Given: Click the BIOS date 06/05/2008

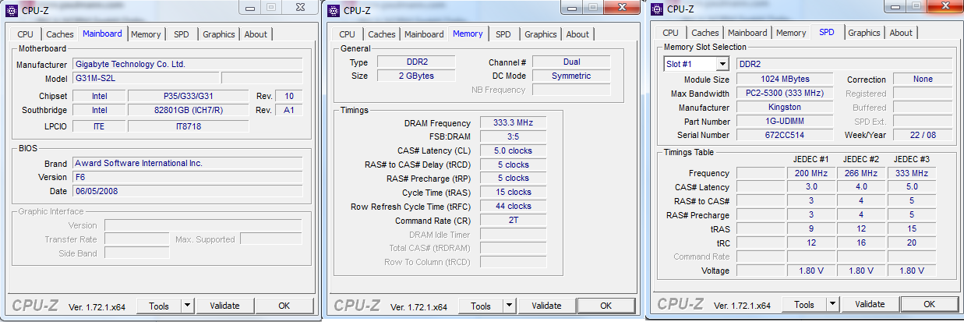Looking at the screenshot, I should click(188, 191).
